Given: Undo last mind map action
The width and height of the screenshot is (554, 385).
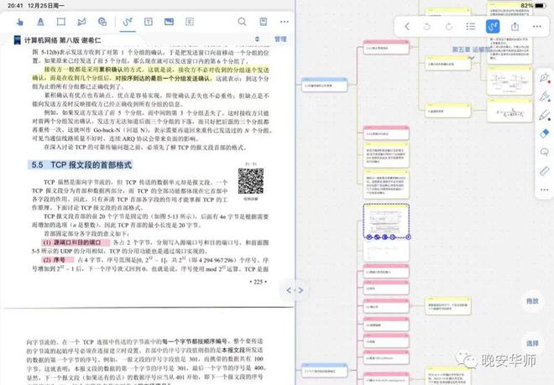Looking at the screenshot, I should point(427,27).
